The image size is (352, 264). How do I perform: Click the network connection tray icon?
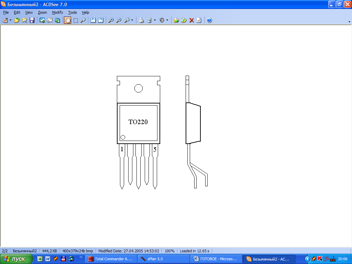point(333,259)
